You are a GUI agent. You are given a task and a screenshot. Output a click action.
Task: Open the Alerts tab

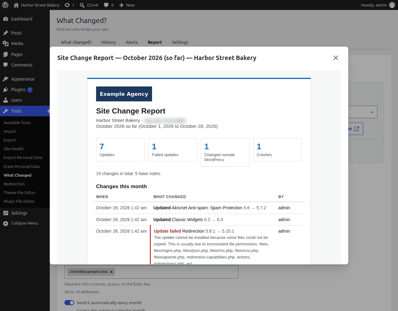[x=132, y=42]
